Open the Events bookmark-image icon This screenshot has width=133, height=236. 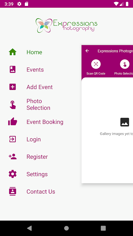tap(12, 69)
